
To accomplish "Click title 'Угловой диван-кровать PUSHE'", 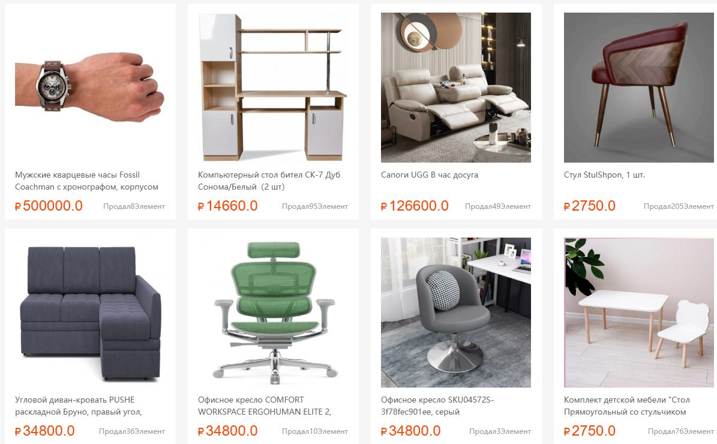I will click(79, 406).
